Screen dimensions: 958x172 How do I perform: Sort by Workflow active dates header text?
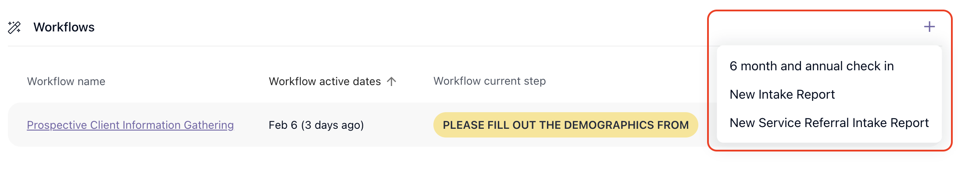point(325,81)
